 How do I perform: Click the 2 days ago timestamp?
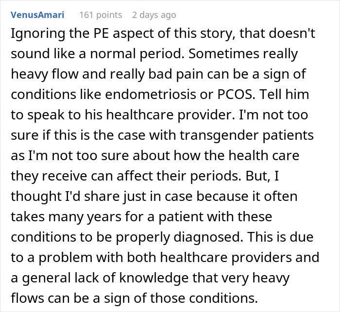(x=154, y=15)
